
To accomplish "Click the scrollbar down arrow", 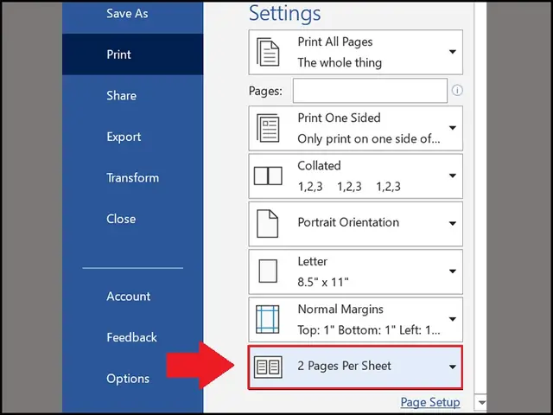I will [481, 402].
